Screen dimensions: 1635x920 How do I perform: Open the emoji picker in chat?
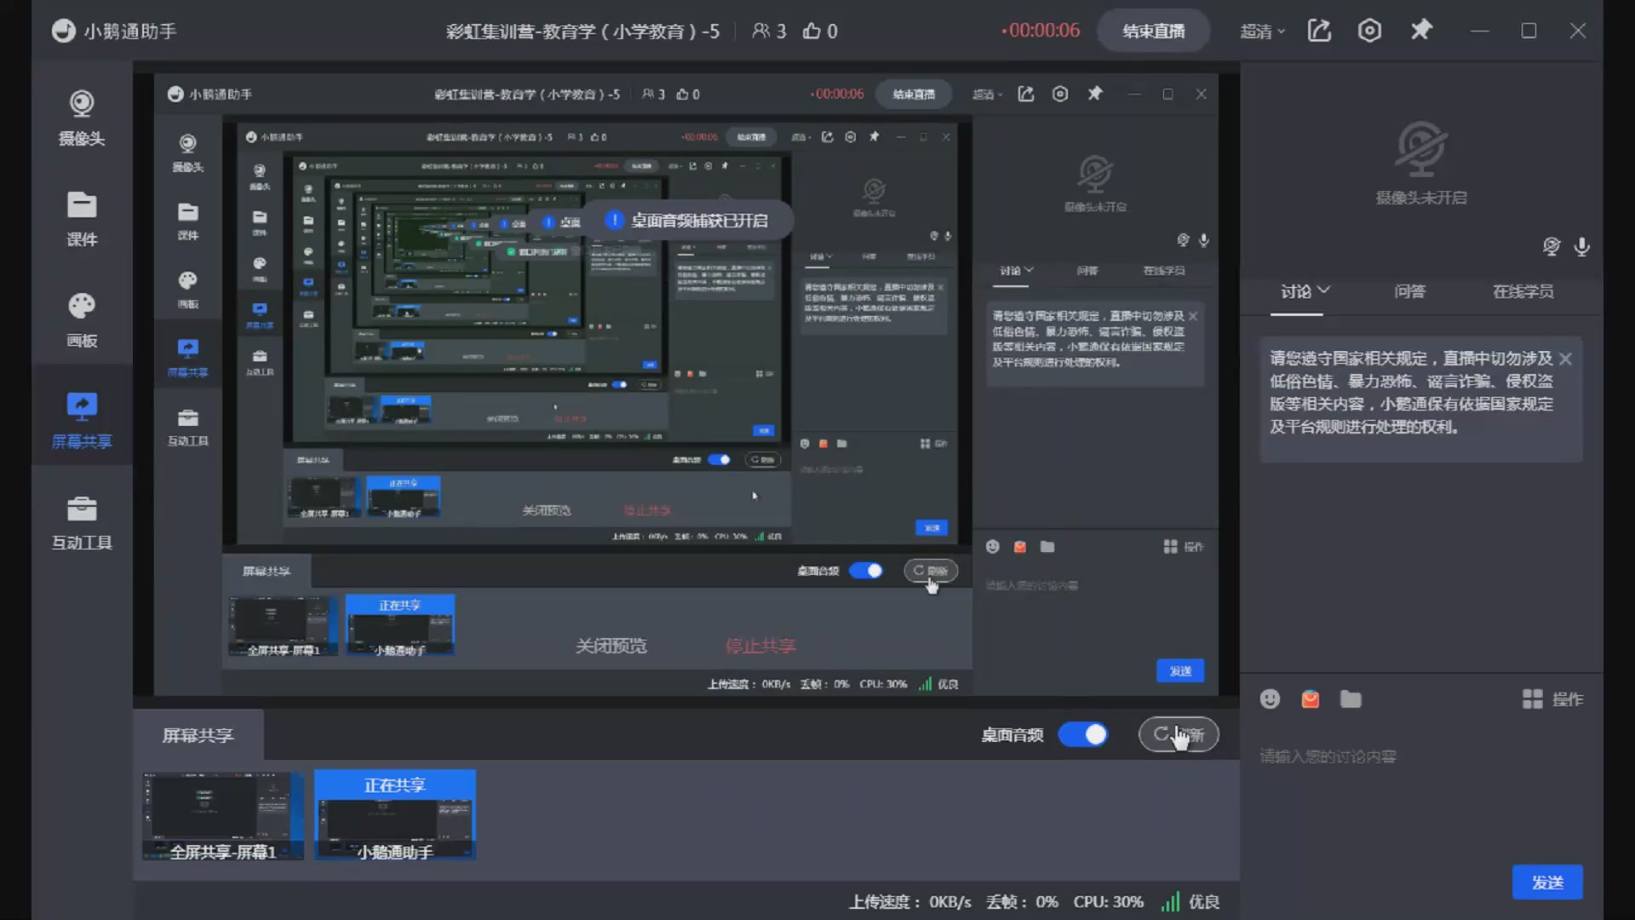tap(1270, 699)
